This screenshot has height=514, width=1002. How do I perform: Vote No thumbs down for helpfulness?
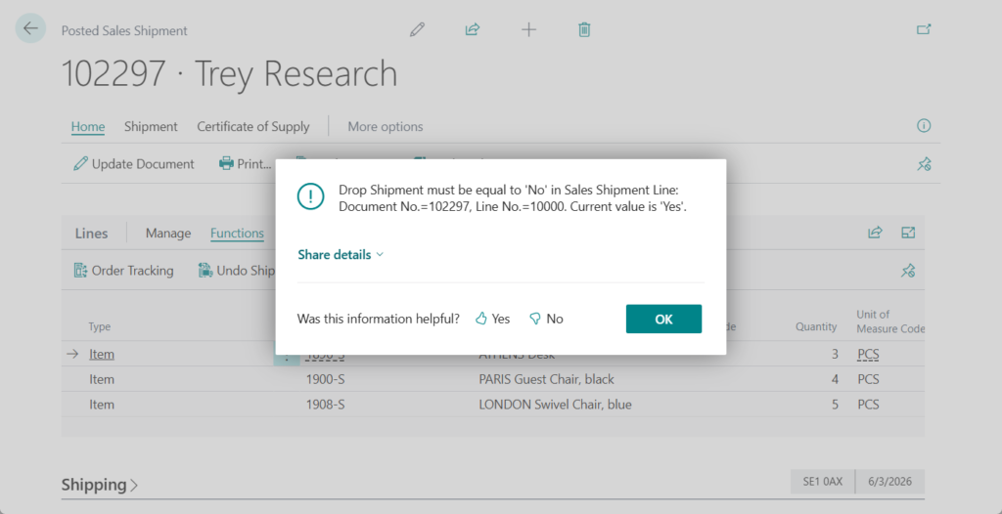pyautogui.click(x=546, y=319)
